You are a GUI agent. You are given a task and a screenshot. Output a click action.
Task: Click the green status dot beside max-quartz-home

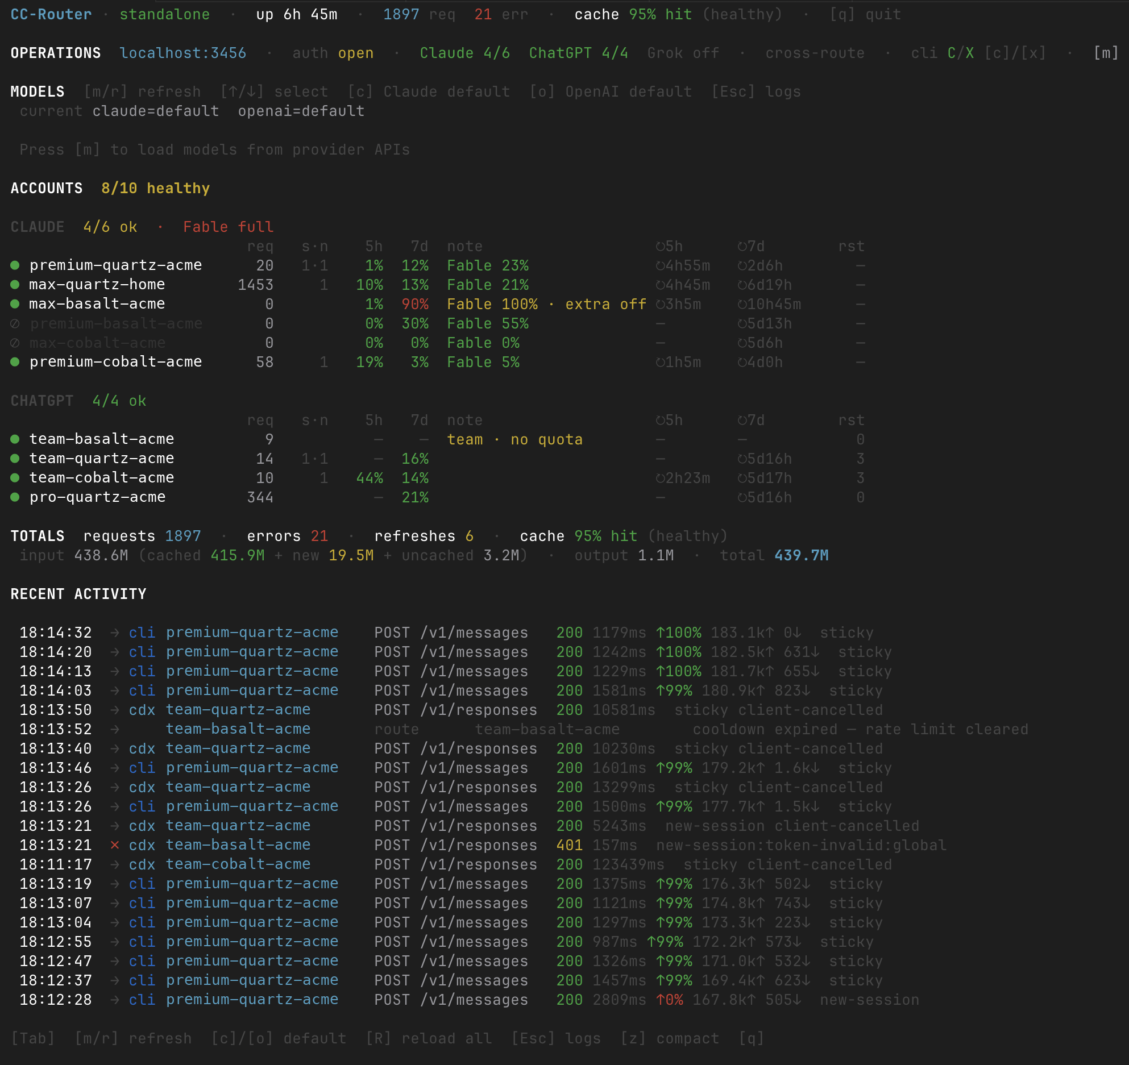pos(15,285)
